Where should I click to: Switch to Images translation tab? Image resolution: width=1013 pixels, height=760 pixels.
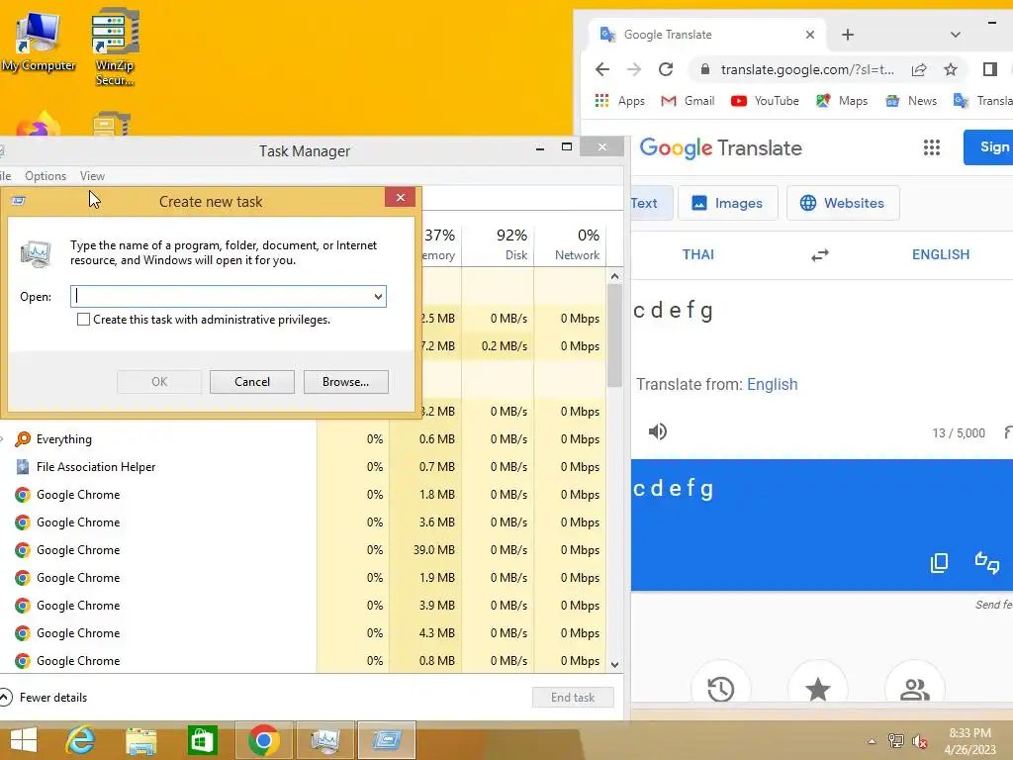[727, 203]
